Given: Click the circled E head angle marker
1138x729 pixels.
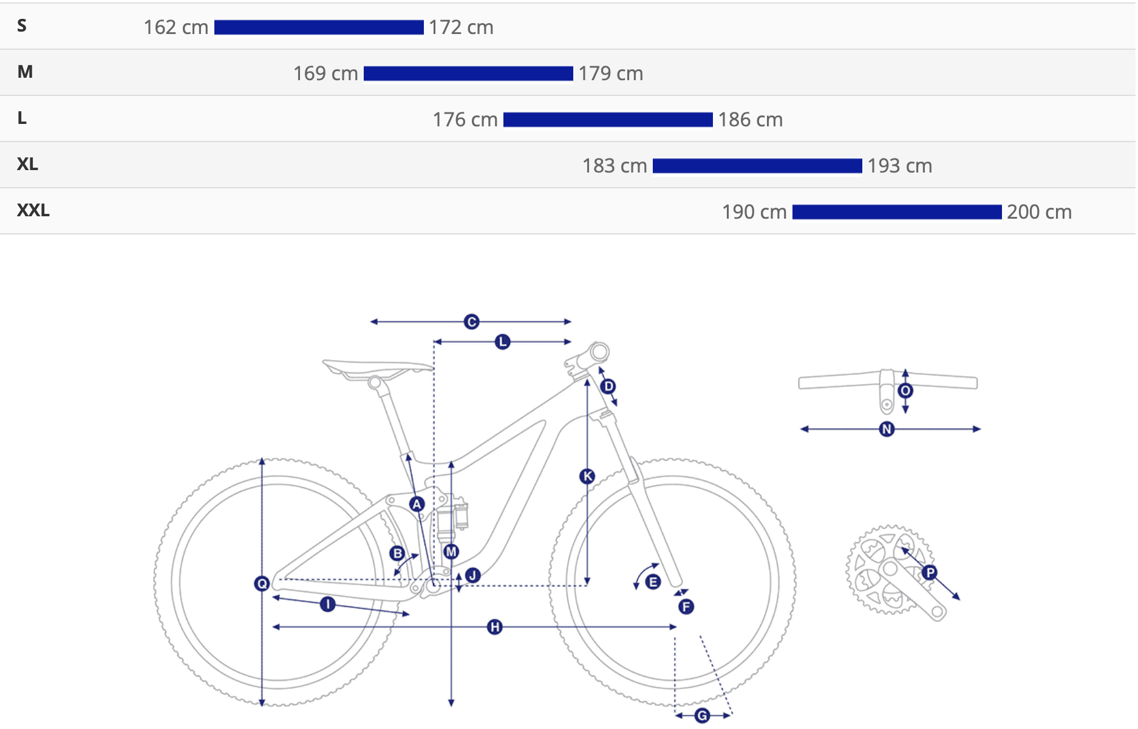Looking at the screenshot, I should pyautogui.click(x=653, y=582).
